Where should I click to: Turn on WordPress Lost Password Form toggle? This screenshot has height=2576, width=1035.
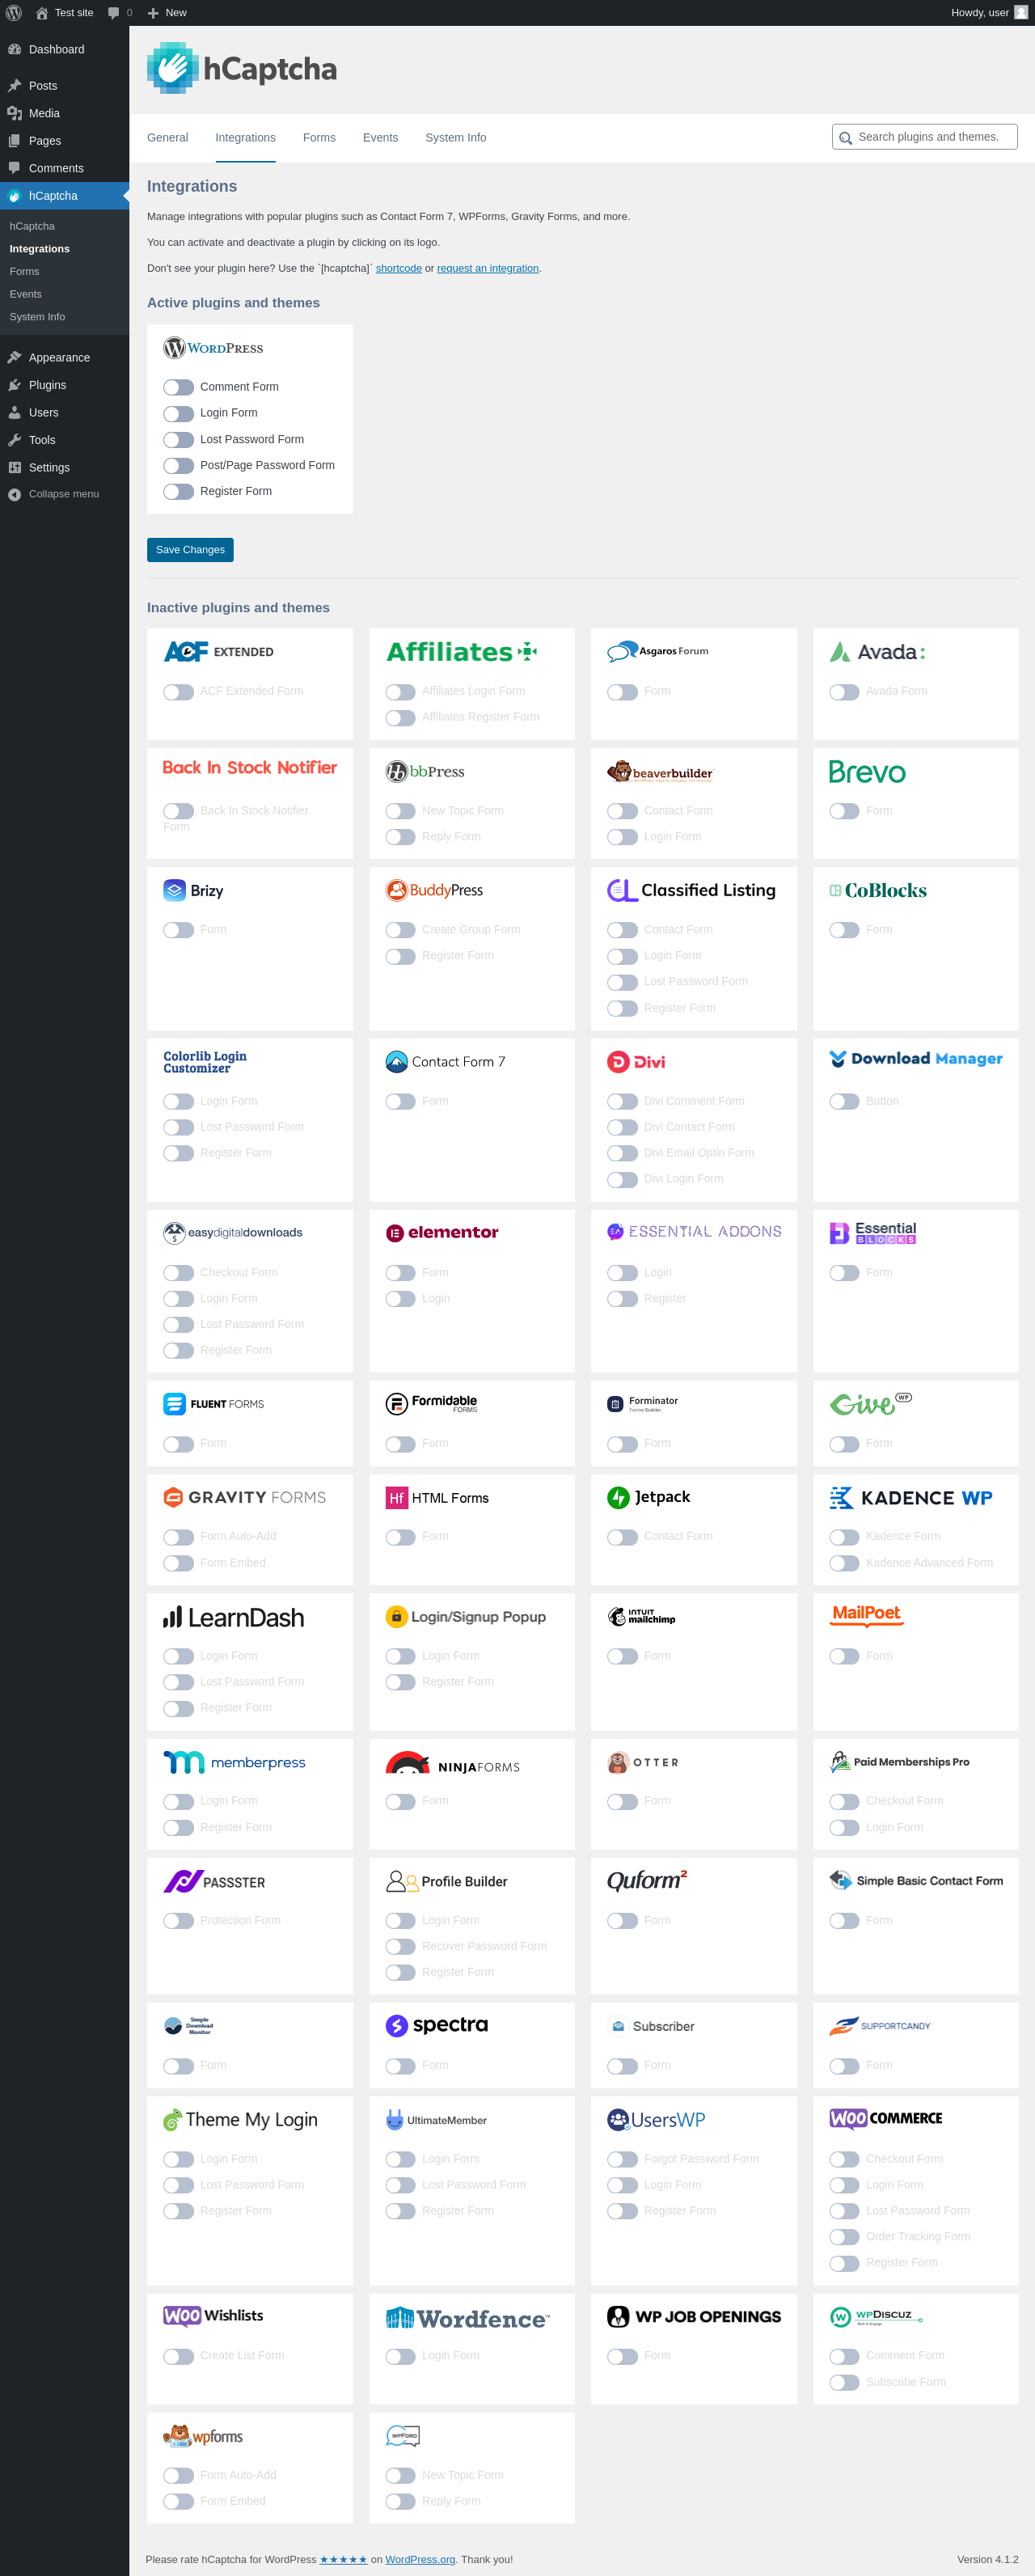(x=178, y=439)
